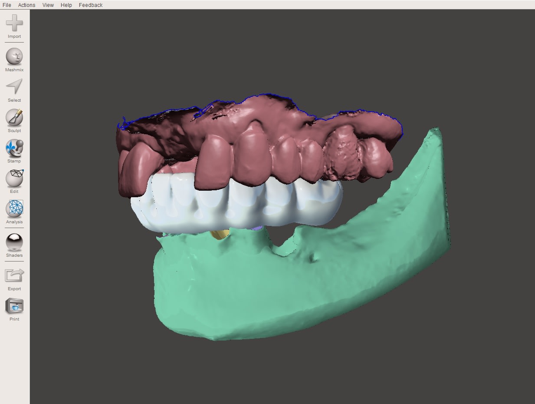Open the View menu

[x=48, y=5]
